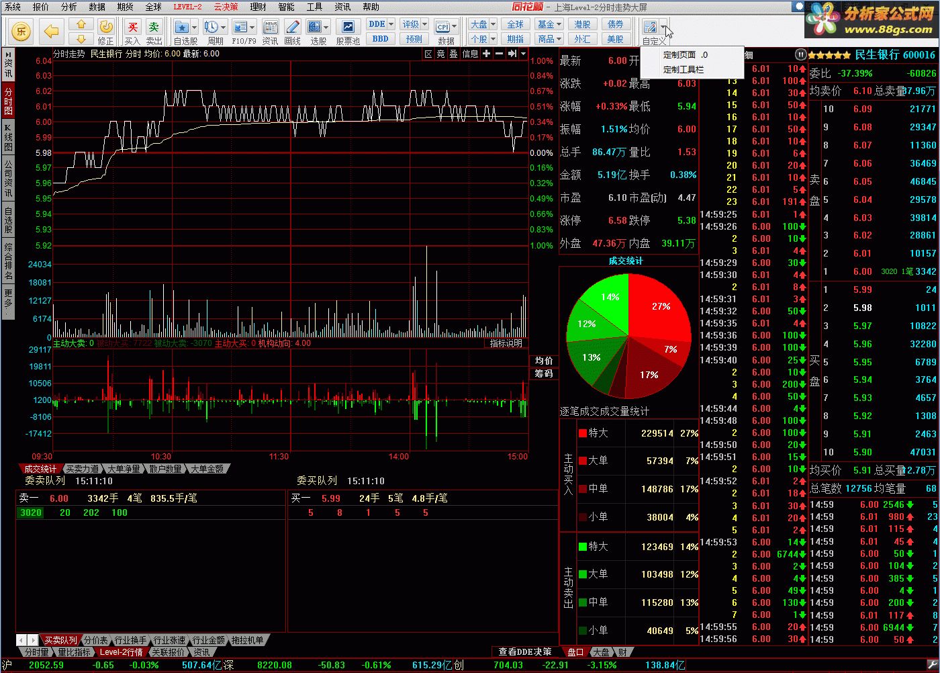
Task: Click the 指标说明 indicator description button
Action: pyautogui.click(x=506, y=343)
